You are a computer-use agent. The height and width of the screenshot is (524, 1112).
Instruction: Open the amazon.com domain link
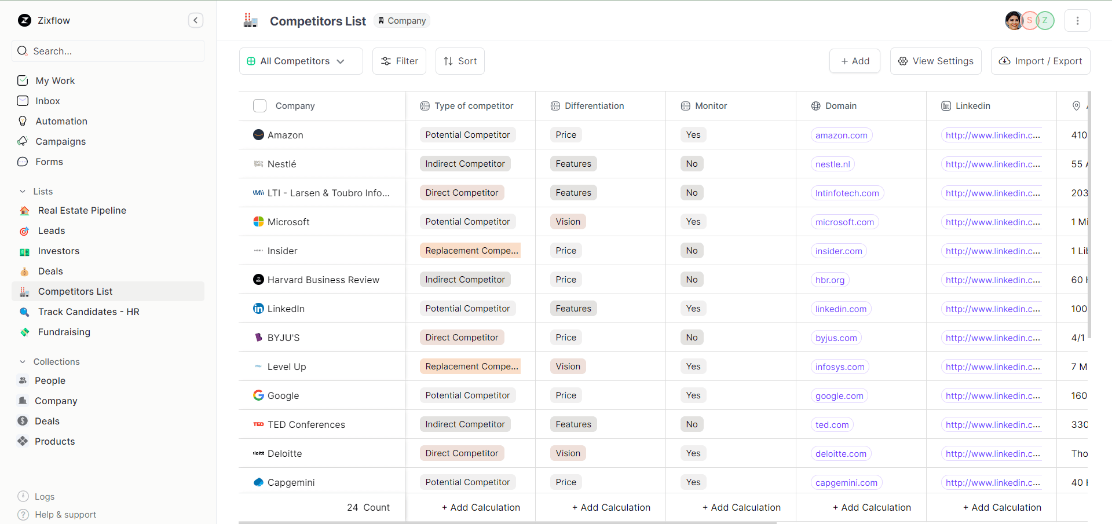tap(842, 135)
